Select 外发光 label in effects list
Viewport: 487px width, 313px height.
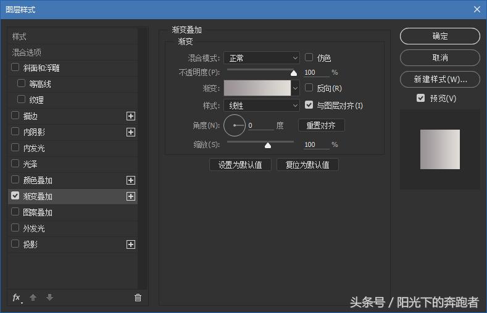pos(34,229)
